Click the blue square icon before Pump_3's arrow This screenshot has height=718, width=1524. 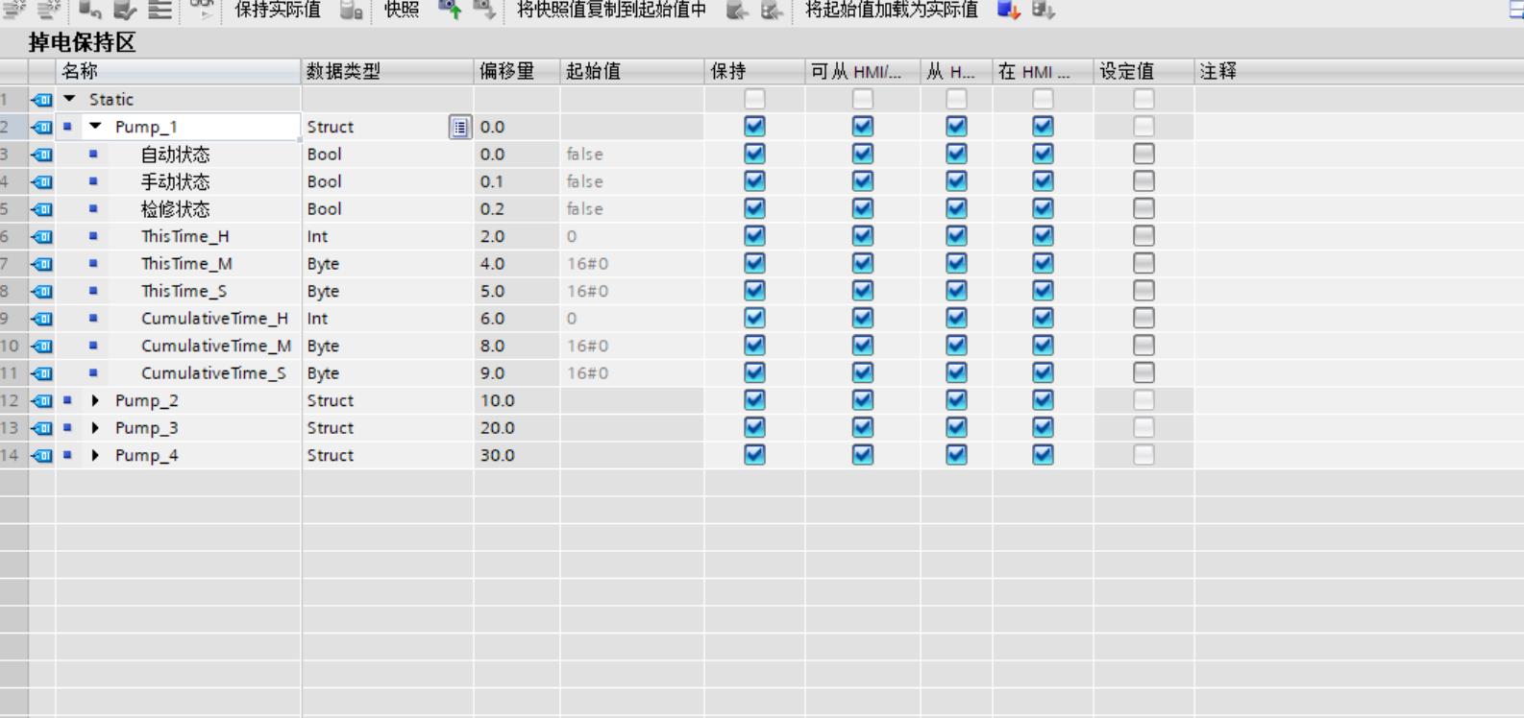click(x=67, y=428)
